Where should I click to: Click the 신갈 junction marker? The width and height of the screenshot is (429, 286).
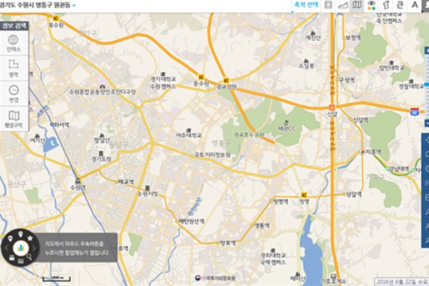pos(332,107)
